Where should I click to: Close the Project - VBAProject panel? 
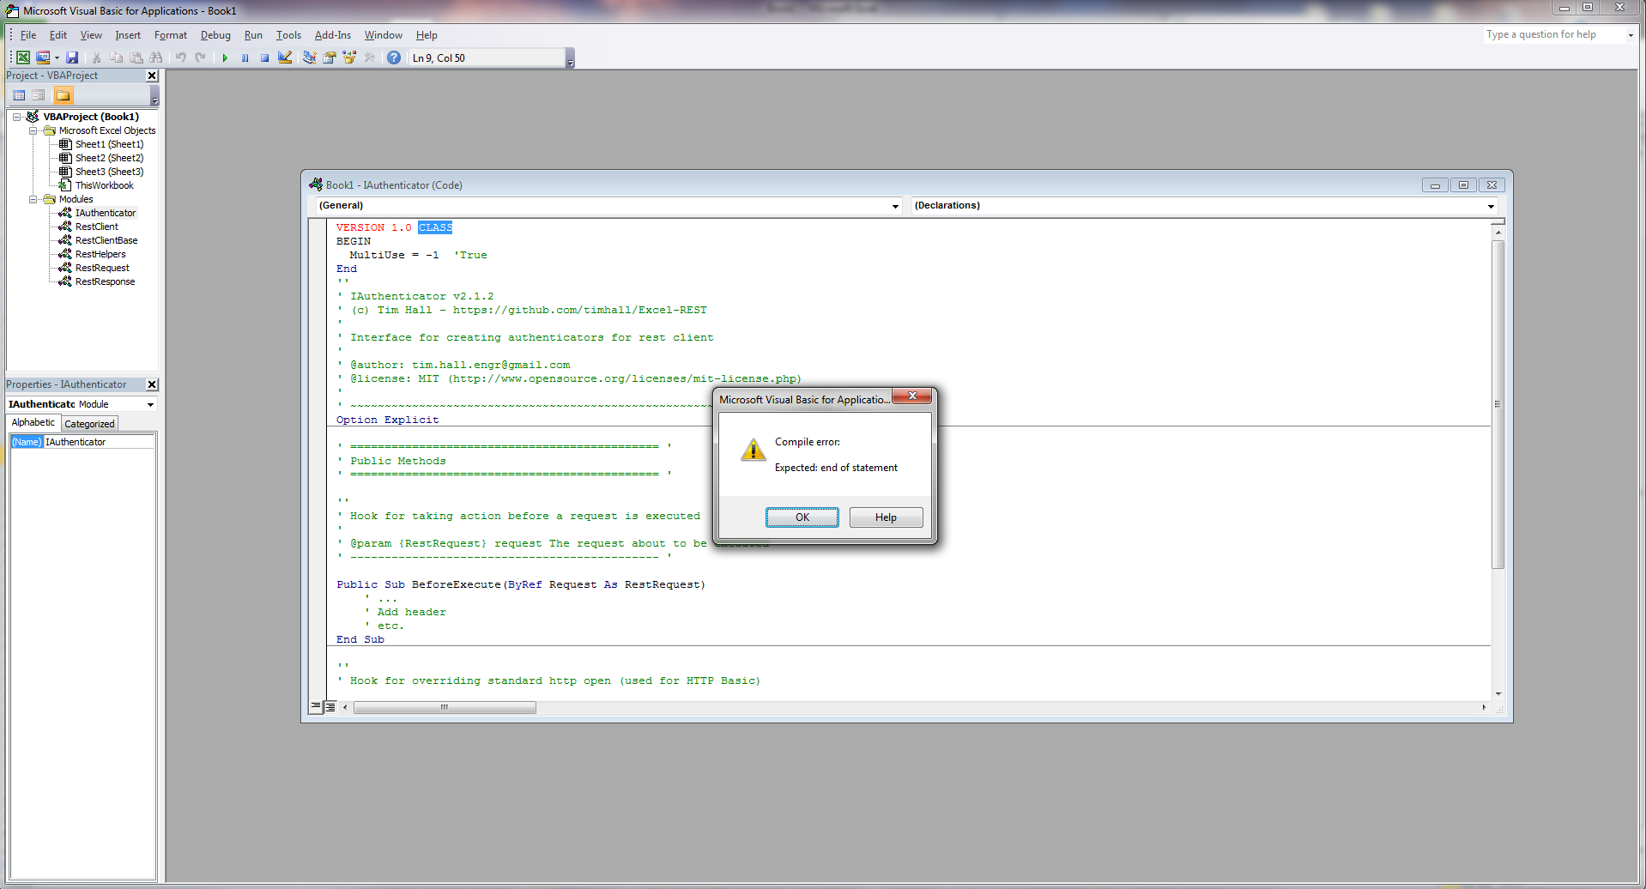tap(152, 76)
